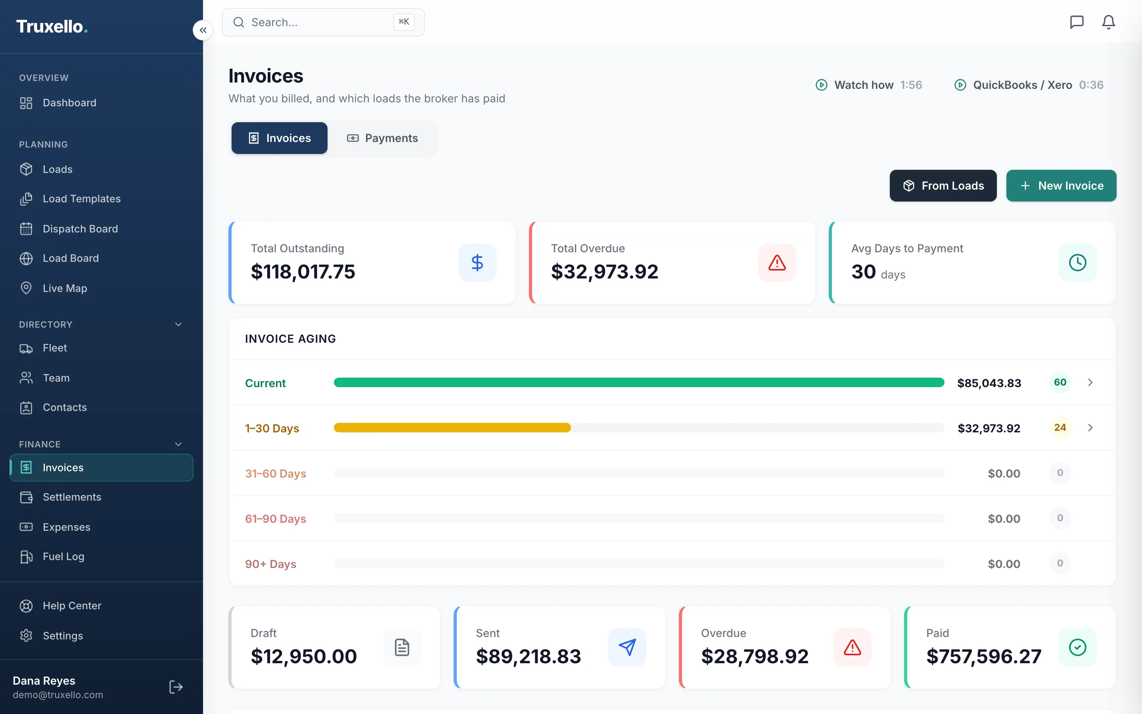Click the log out icon beside Dana Reyes
1142x714 pixels.
tap(176, 687)
